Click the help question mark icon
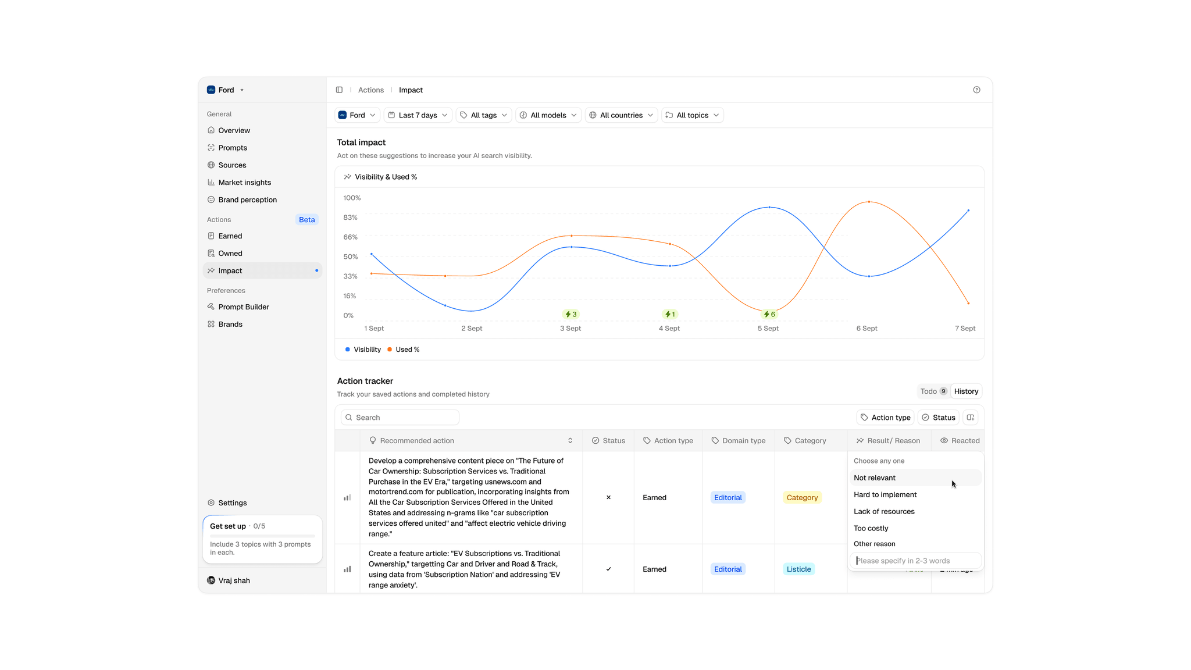This screenshot has width=1191, height=670. coord(976,90)
